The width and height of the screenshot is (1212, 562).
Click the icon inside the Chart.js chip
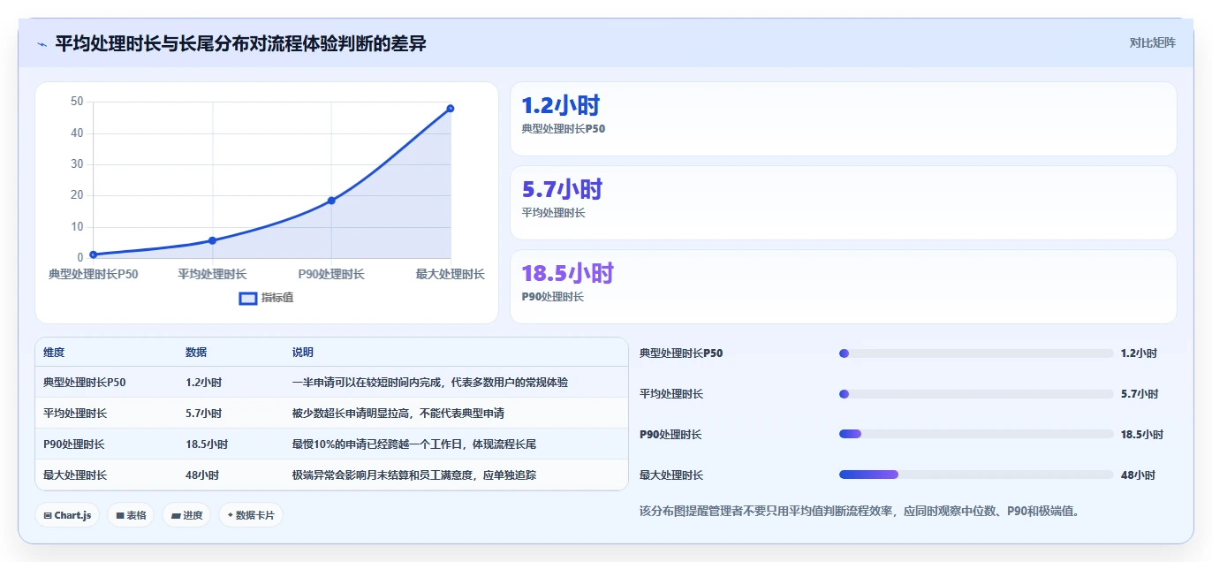pyautogui.click(x=48, y=515)
